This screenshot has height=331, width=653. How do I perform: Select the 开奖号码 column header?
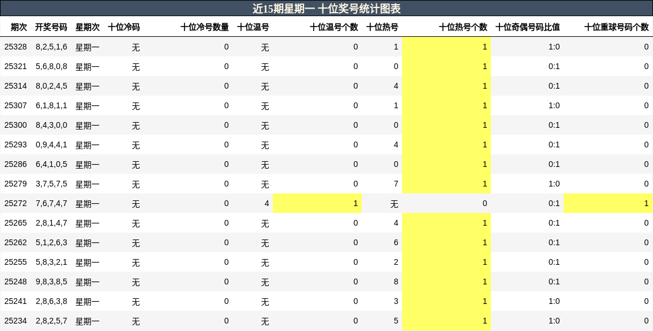click(51, 27)
